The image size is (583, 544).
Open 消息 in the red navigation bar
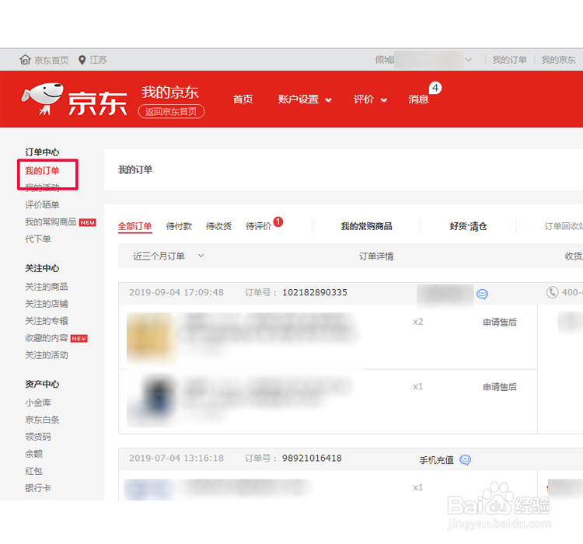(x=418, y=99)
